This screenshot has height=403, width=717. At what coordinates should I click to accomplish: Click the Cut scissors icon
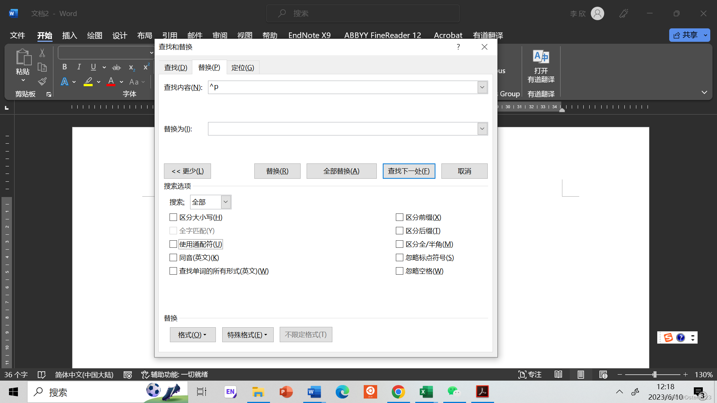[x=42, y=53]
